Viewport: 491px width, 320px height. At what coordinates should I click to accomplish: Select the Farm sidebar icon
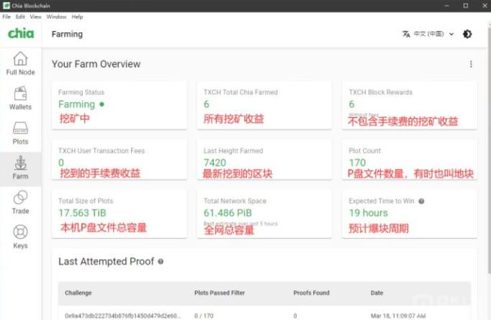click(20, 168)
